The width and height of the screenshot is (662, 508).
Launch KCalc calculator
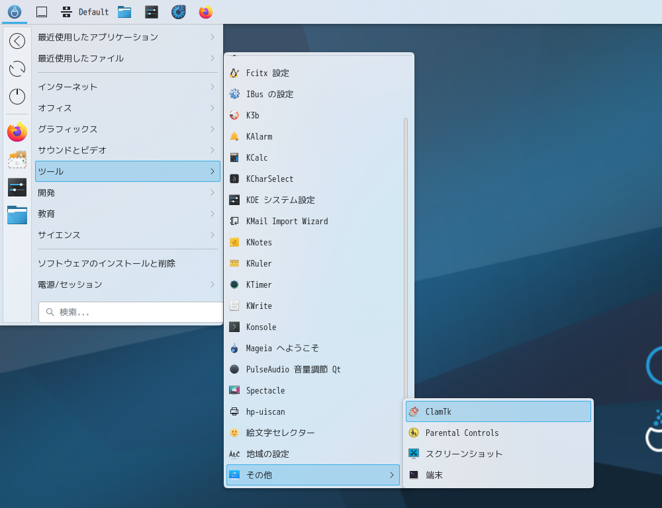point(313,158)
